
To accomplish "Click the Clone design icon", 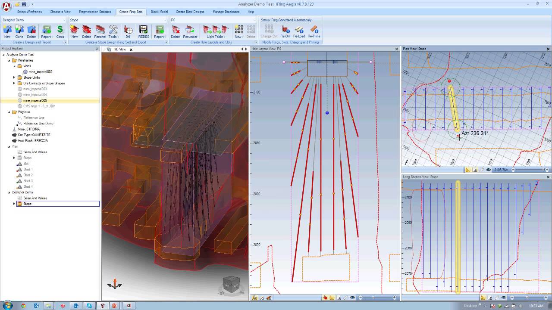I will click(19, 30).
